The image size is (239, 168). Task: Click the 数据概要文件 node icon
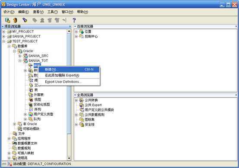pyautogui.click(x=15, y=143)
